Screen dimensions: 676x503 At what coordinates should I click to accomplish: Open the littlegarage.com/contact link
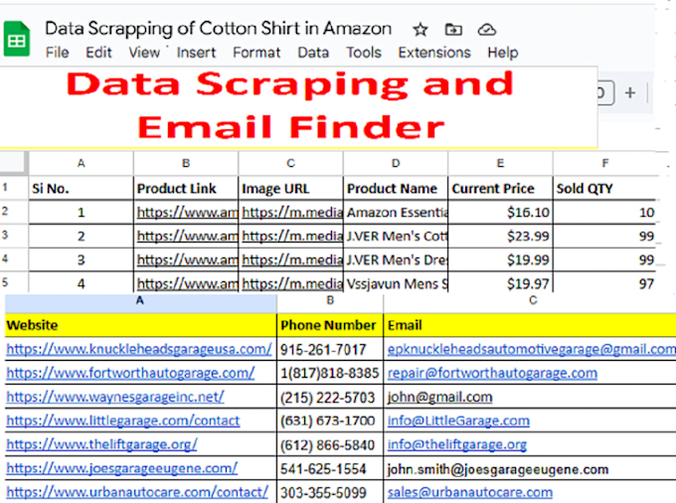tap(123, 420)
